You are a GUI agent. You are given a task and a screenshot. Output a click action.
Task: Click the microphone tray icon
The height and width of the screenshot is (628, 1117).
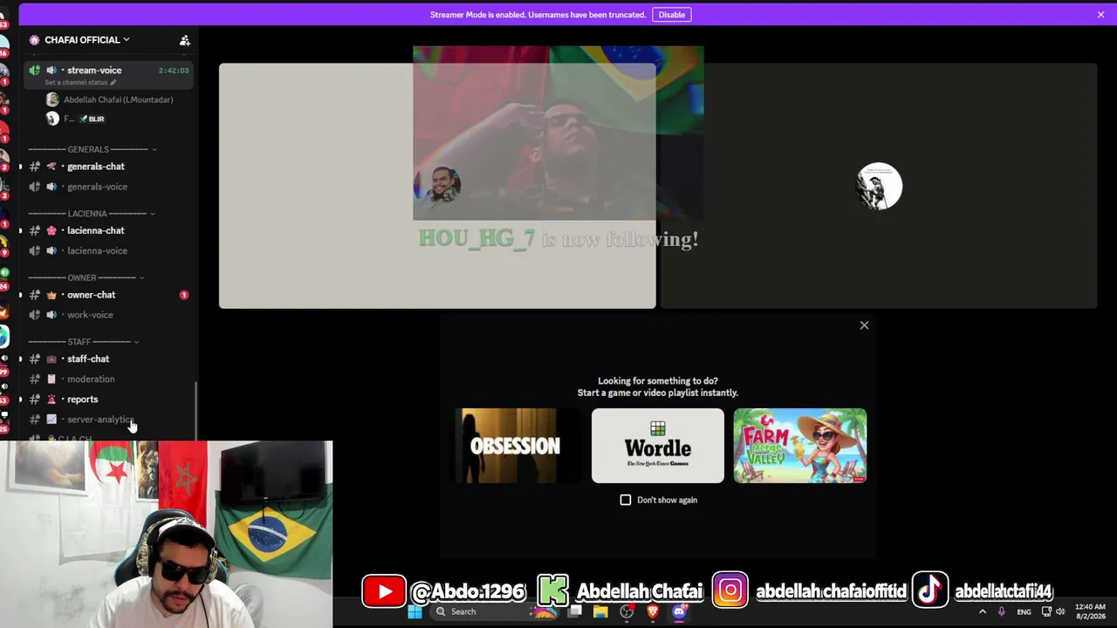(x=1002, y=611)
